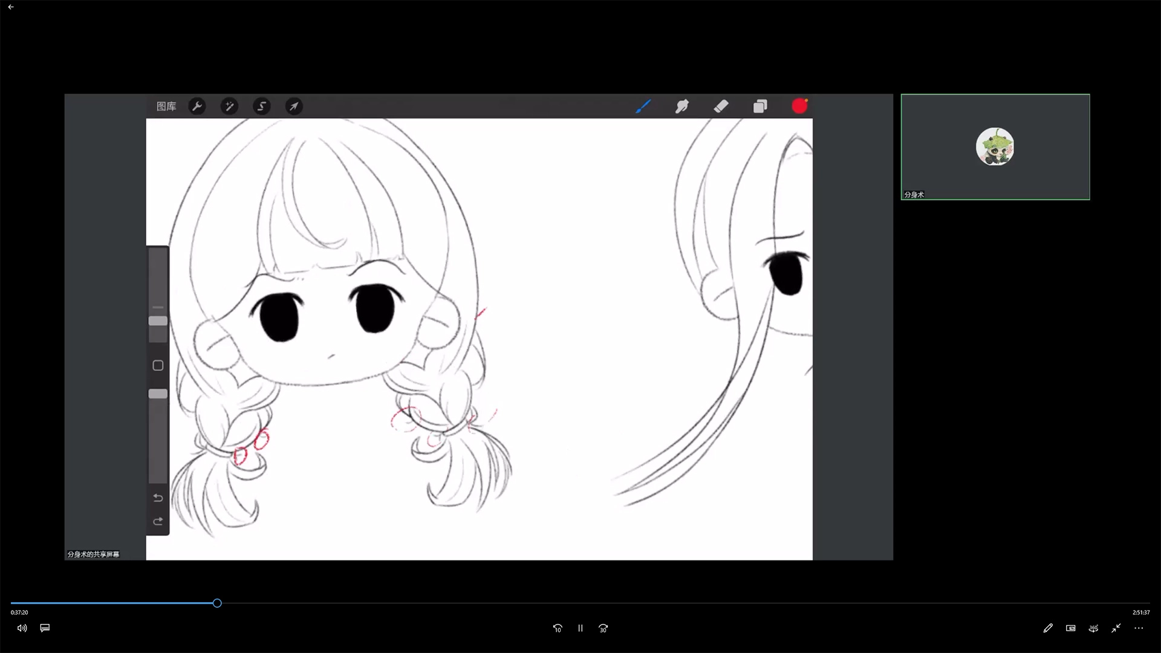Select the S-shaped Selection tool
Screen dimensions: 1161x653
tap(262, 106)
